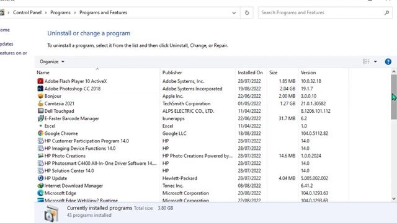Image resolution: width=397 pixels, height=223 pixels.
Task: Click installed date 19/08/2022
Action: (x=249, y=89)
